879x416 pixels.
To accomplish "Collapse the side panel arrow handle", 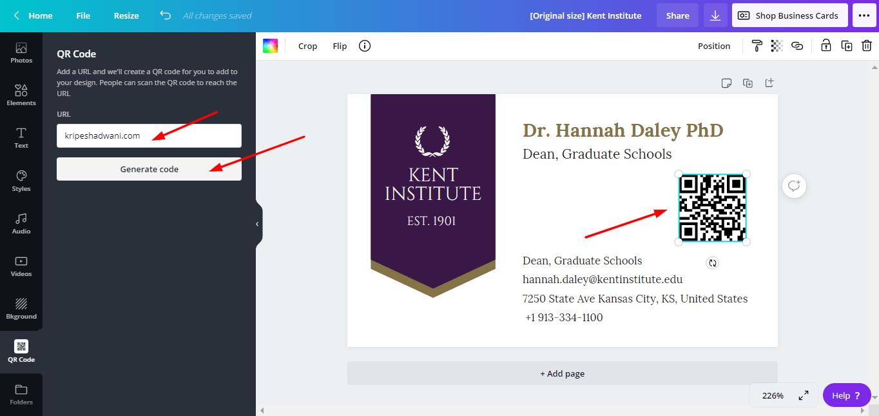I will pyautogui.click(x=258, y=224).
